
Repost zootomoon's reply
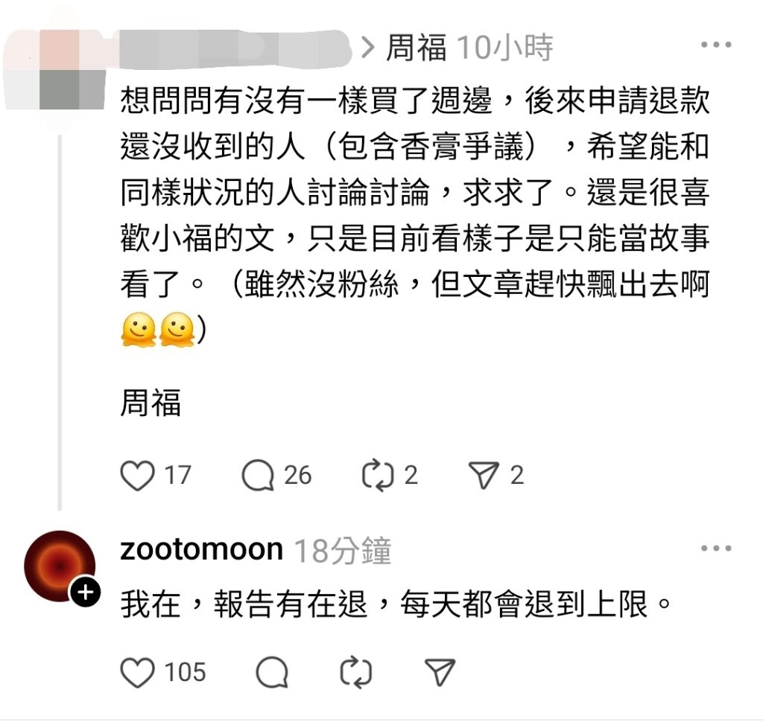click(355, 672)
